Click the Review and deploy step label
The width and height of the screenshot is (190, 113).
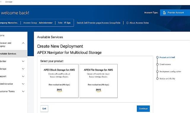(167, 79)
